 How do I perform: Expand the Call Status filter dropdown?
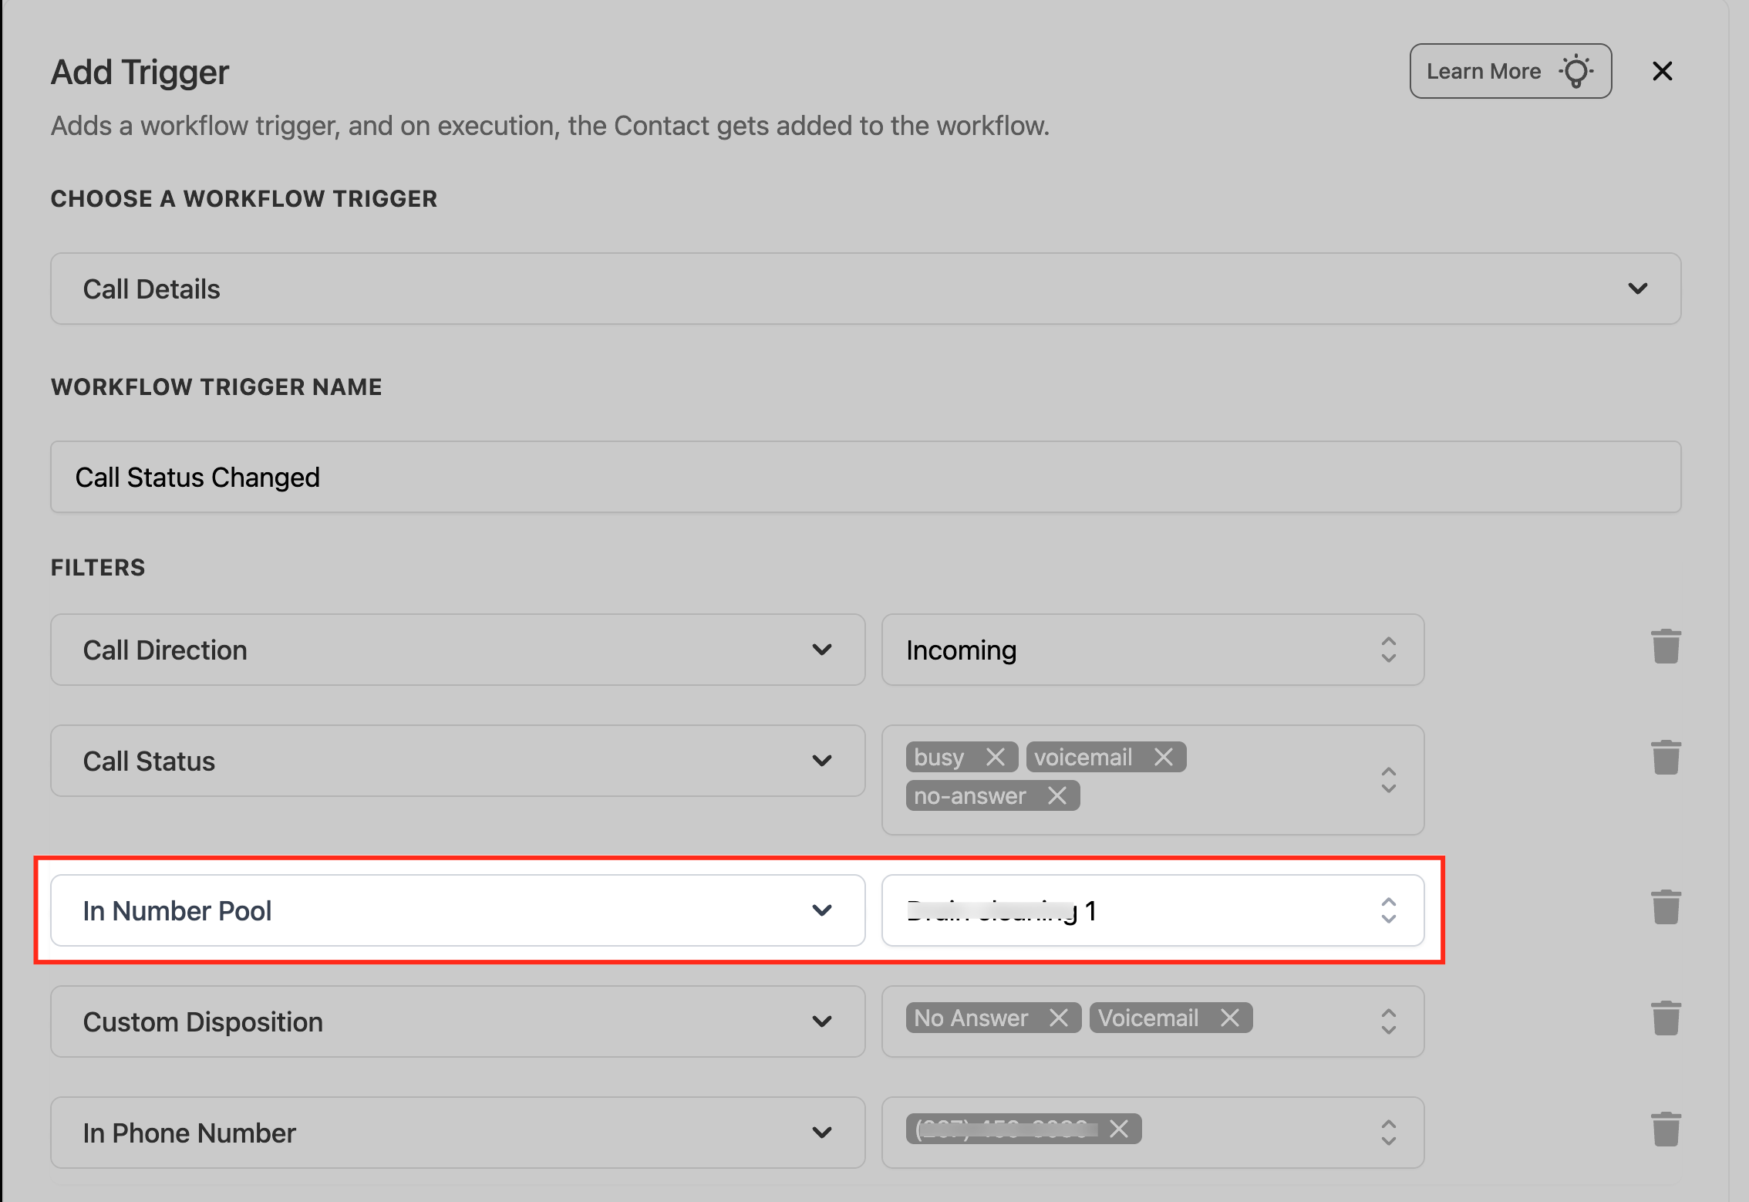[x=457, y=761]
